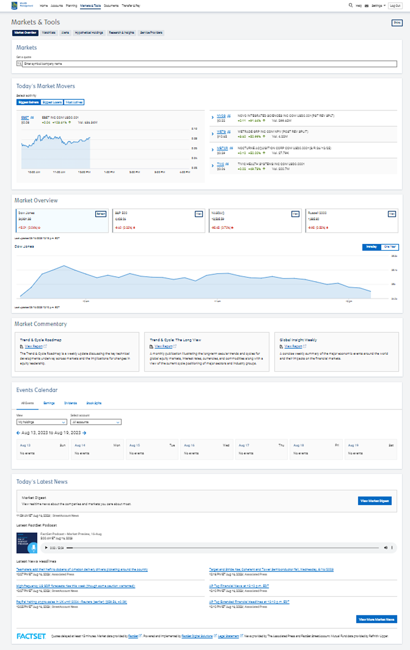Click the Print button
The width and height of the screenshot is (410, 650).
pos(397,23)
